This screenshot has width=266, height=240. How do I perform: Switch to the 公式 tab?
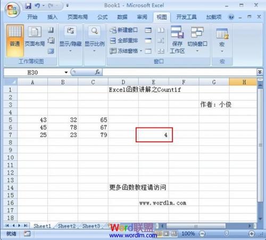click(x=103, y=17)
